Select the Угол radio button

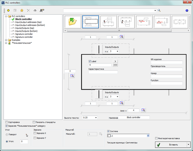pyautogui.click(x=7, y=141)
